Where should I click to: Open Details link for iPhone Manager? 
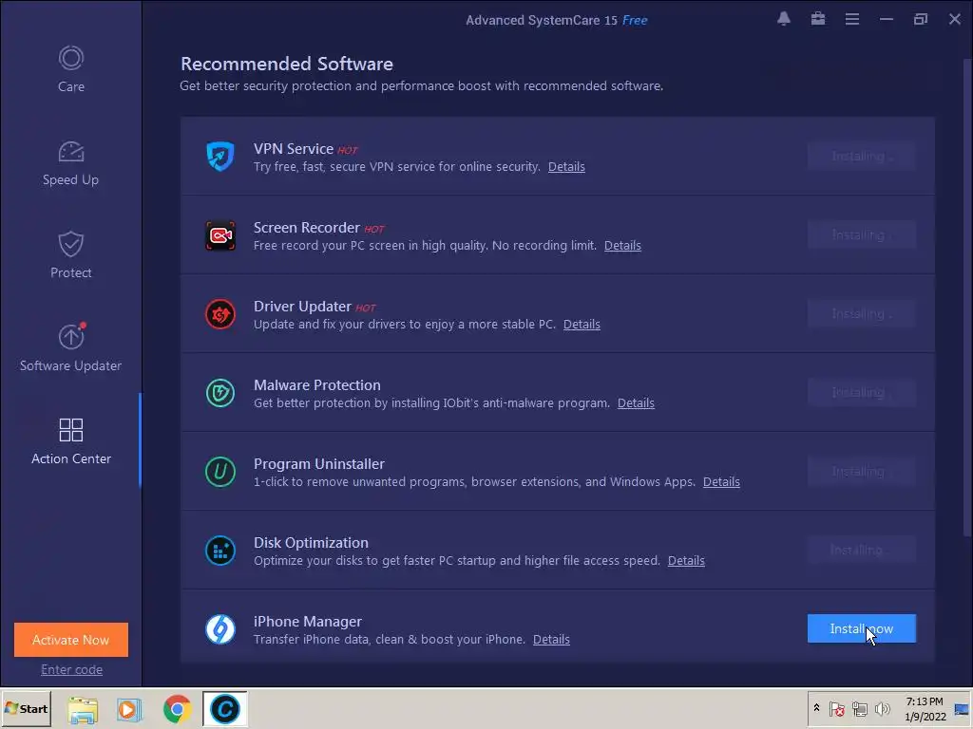[x=551, y=639]
